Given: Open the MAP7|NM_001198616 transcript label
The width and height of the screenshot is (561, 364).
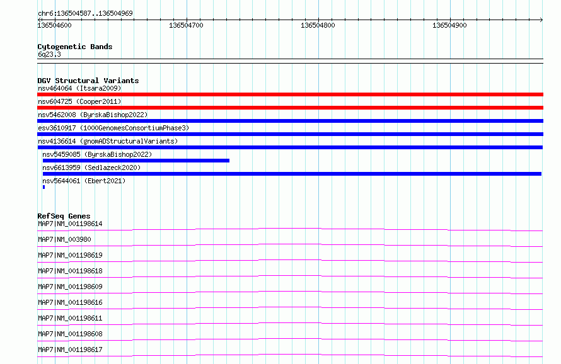Looking at the screenshot, I should tap(70, 302).
